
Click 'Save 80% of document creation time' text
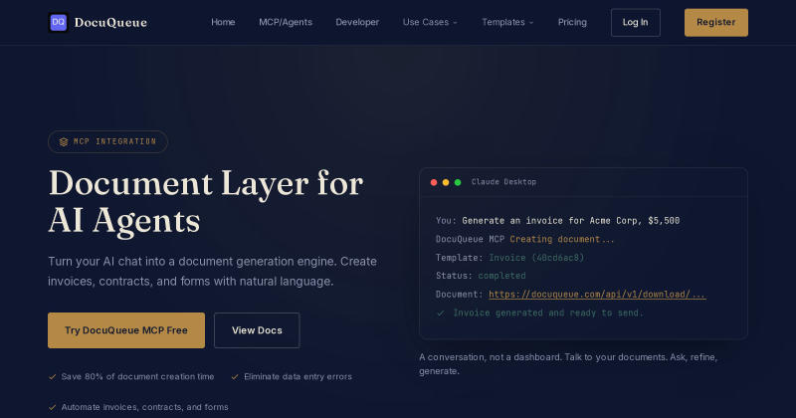coord(137,377)
